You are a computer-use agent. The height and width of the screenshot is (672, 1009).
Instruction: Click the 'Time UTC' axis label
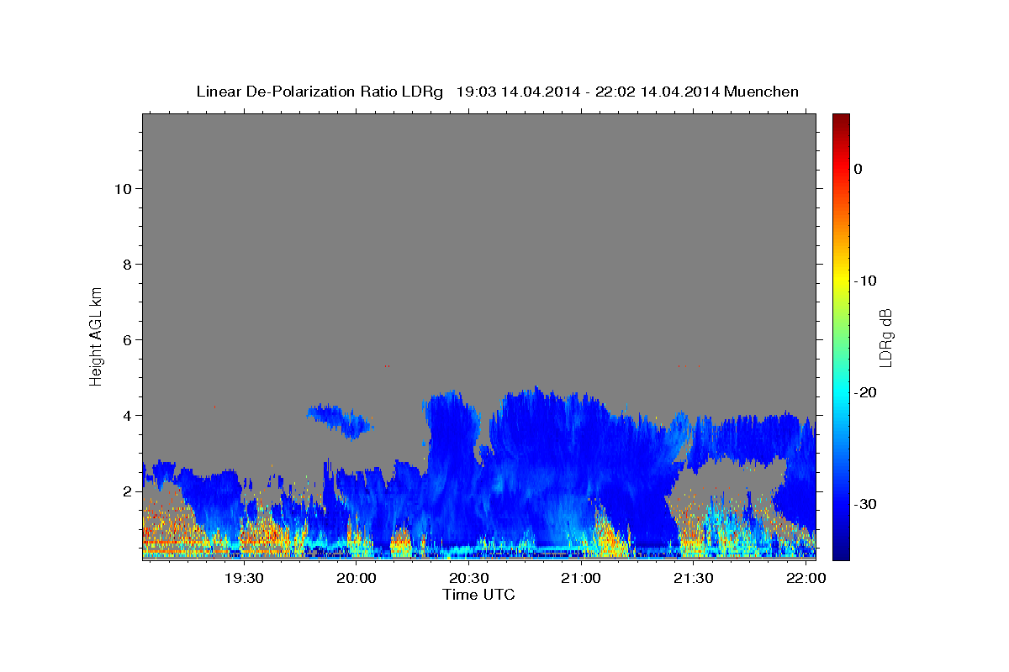(x=478, y=595)
